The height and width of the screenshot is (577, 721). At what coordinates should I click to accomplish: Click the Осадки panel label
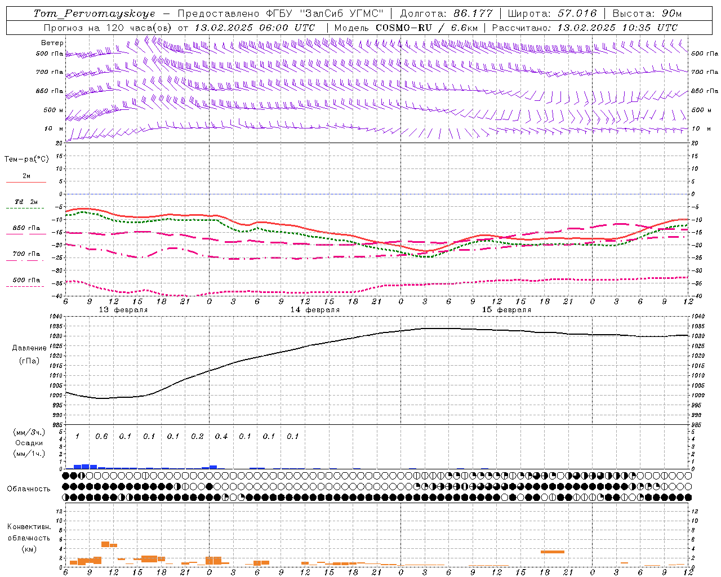point(29,443)
